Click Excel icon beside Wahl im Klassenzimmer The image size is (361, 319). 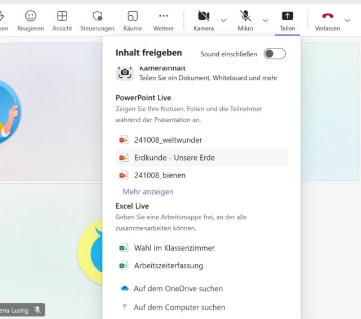pos(124,247)
